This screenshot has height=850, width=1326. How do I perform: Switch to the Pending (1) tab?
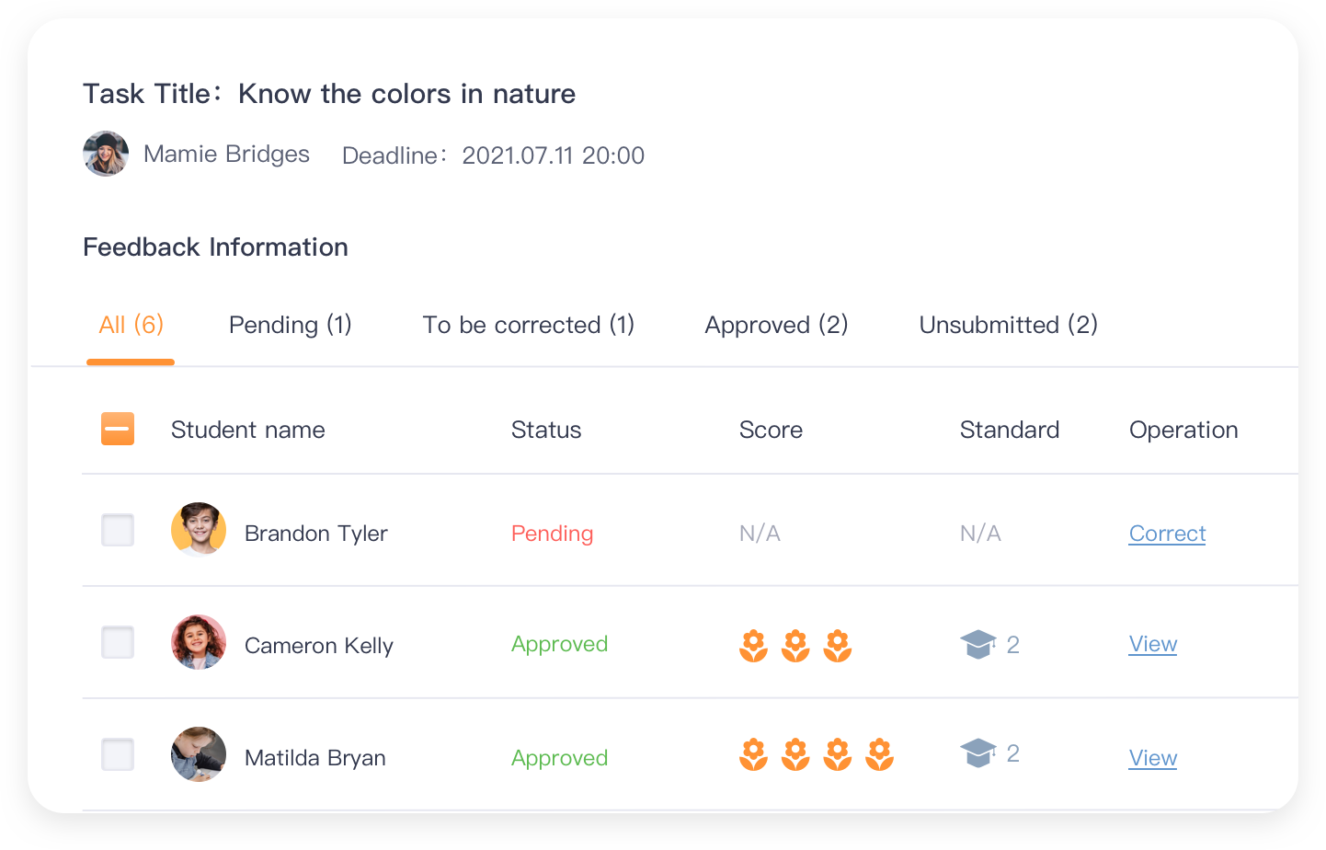pos(291,325)
